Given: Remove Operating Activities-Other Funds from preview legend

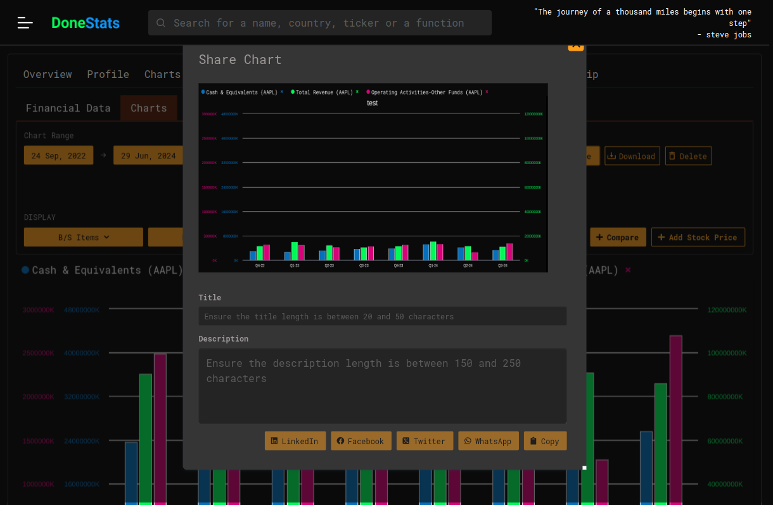Looking at the screenshot, I should click(x=487, y=92).
